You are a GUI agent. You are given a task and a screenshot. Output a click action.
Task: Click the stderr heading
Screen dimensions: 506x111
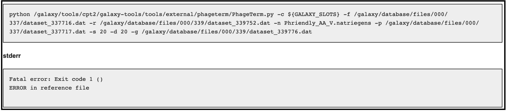[x=12, y=56]
